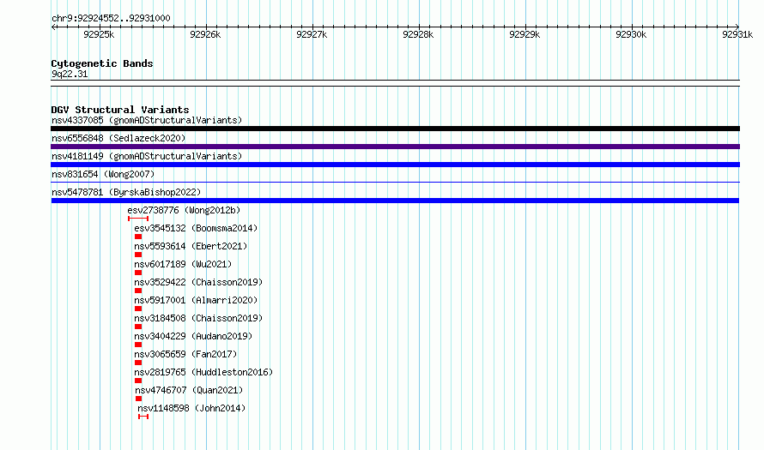Click the DGV Structural Variants track title

(120, 110)
